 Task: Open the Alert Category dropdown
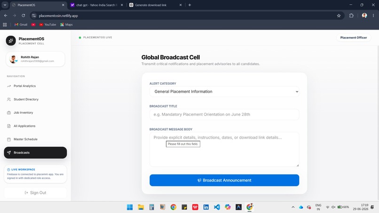pyautogui.click(x=224, y=92)
